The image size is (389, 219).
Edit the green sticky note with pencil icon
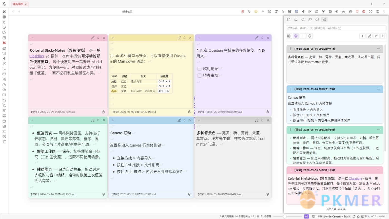[93, 120]
